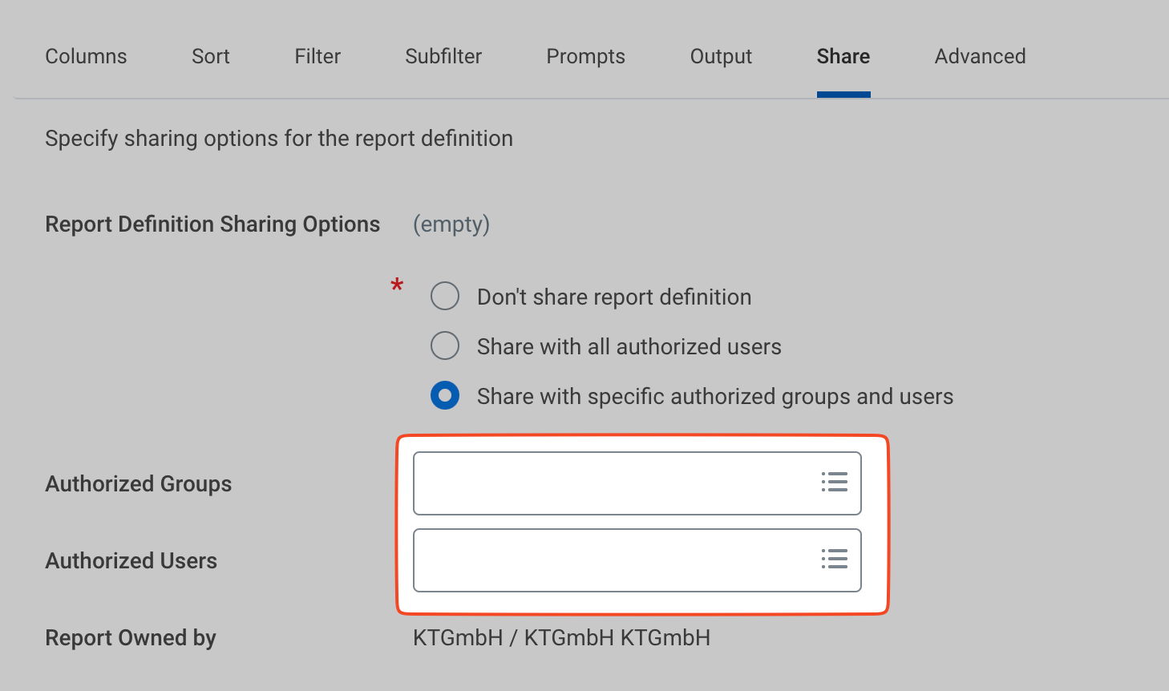
Task: Switch to the Advanced tab
Action: 980,56
